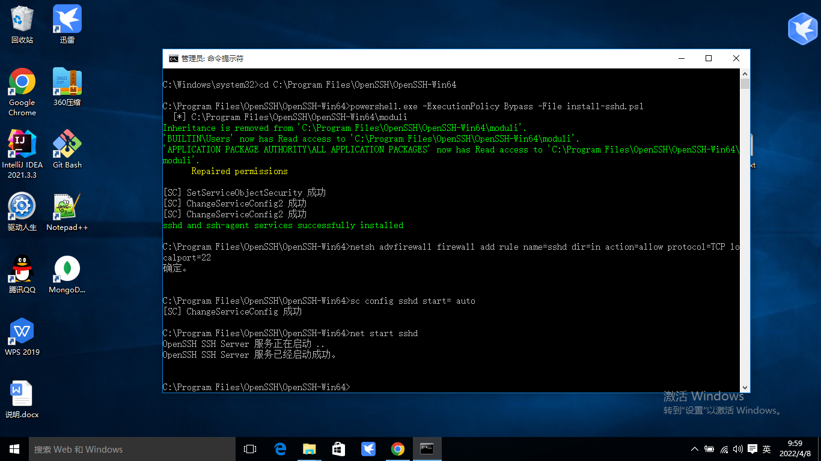The height and width of the screenshot is (461, 821).
Task: Click the 搜索 Web 和 Windows search box
Action: point(132,449)
